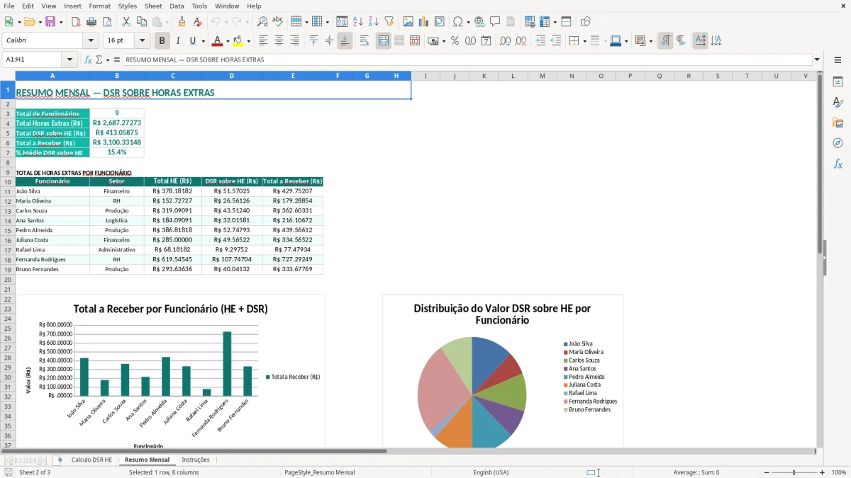
Task: Click the column D header
Action: point(232,76)
